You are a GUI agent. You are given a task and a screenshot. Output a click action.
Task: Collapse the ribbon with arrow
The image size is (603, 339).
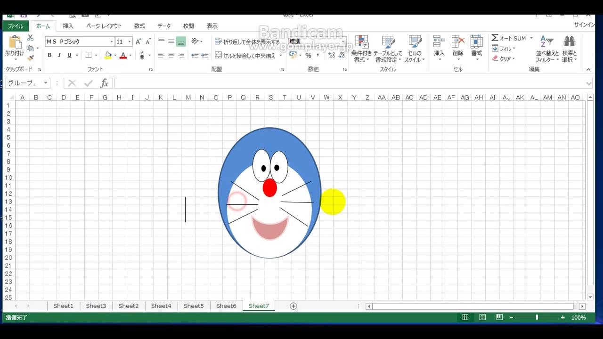(588, 69)
